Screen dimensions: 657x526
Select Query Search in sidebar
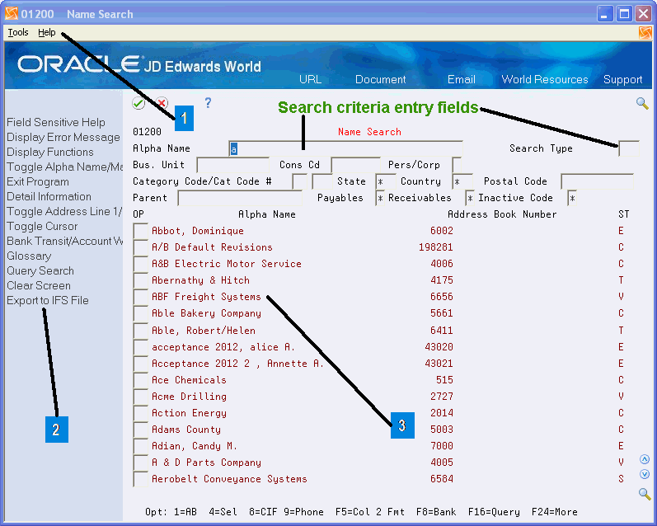pyautogui.click(x=40, y=270)
